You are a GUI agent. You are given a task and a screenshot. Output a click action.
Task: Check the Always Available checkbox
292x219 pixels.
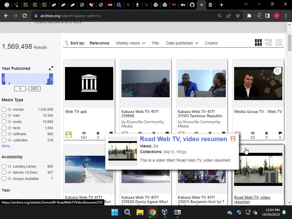click(4, 179)
